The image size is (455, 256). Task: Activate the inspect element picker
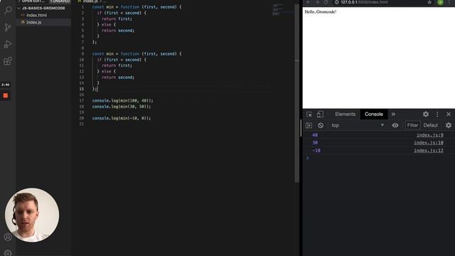[x=309, y=114]
